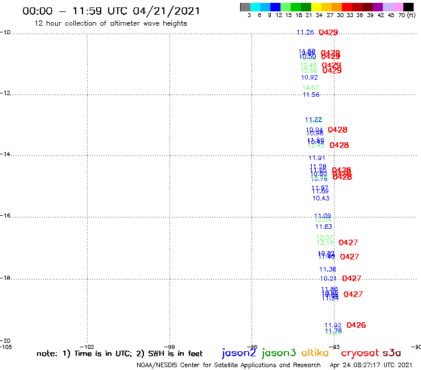Click the red '0427' label beside 10.21
Screen dimensions: 421x370
click(x=352, y=278)
